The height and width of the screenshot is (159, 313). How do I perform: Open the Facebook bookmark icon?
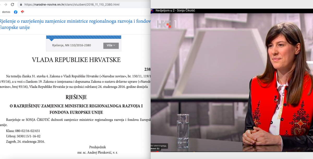[16, 12]
